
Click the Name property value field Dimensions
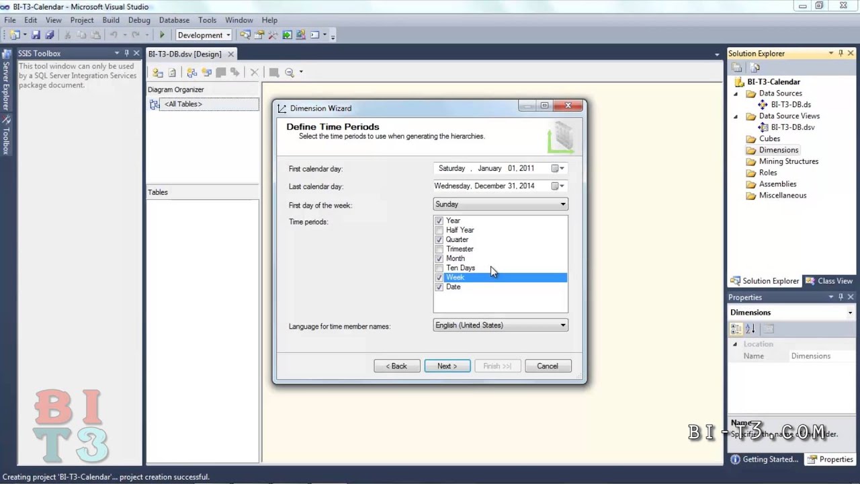tap(822, 356)
